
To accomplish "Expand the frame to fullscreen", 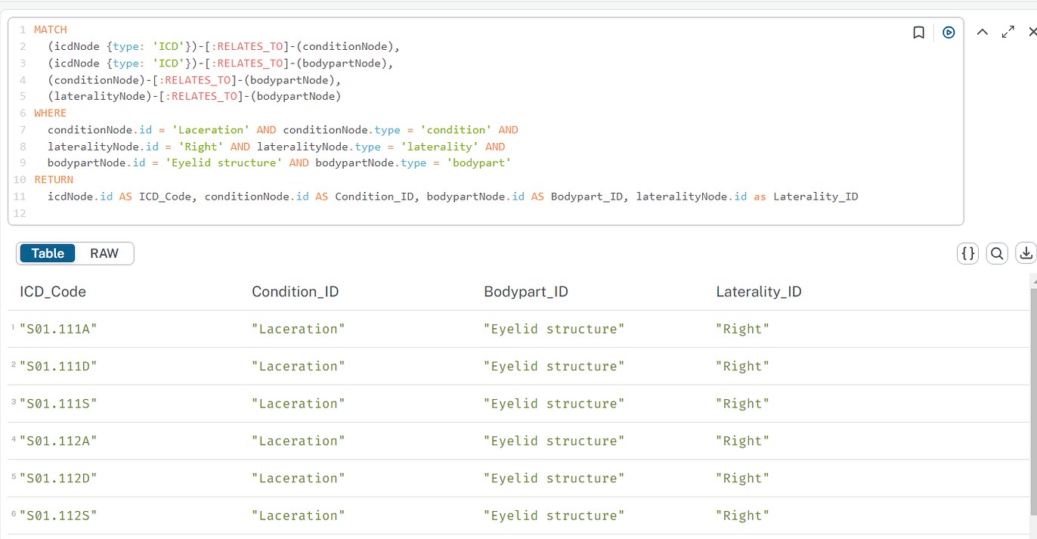I will [x=1008, y=32].
